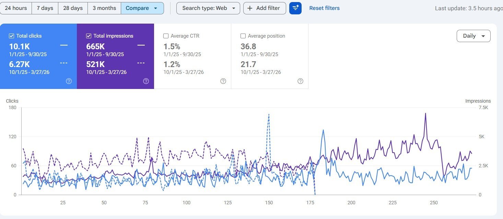Switch to the 7 days range
The height and width of the screenshot is (219, 503).
45,8
